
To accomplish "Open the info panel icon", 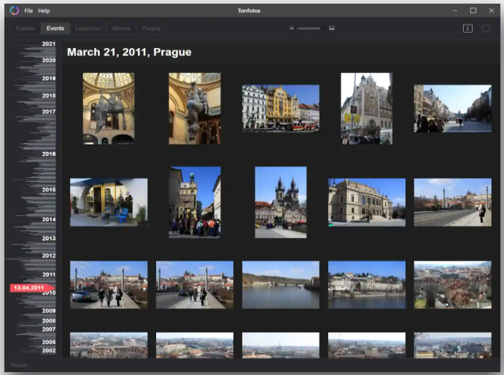I will pyautogui.click(x=468, y=28).
